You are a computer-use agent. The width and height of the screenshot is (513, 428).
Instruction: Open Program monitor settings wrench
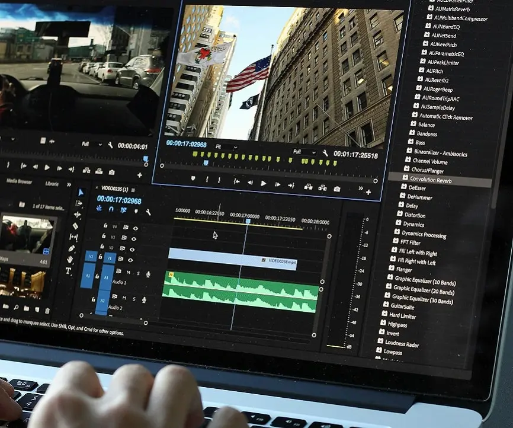(325, 154)
